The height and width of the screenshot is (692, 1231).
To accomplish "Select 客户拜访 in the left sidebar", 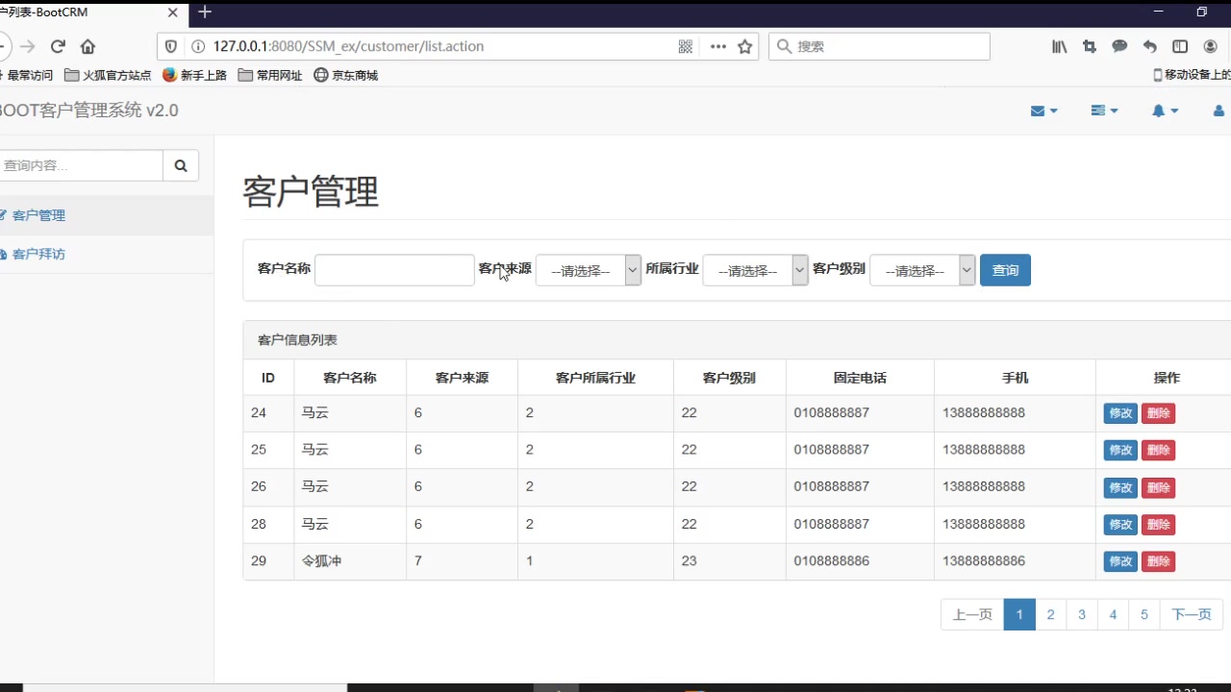I will click(38, 254).
